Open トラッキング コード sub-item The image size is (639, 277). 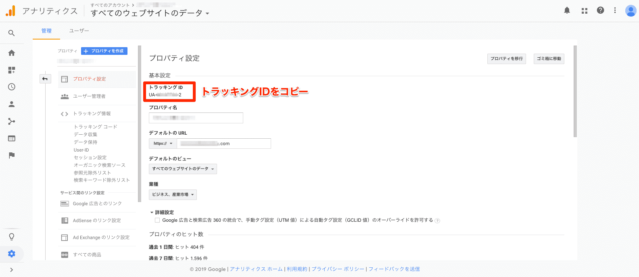(x=96, y=127)
